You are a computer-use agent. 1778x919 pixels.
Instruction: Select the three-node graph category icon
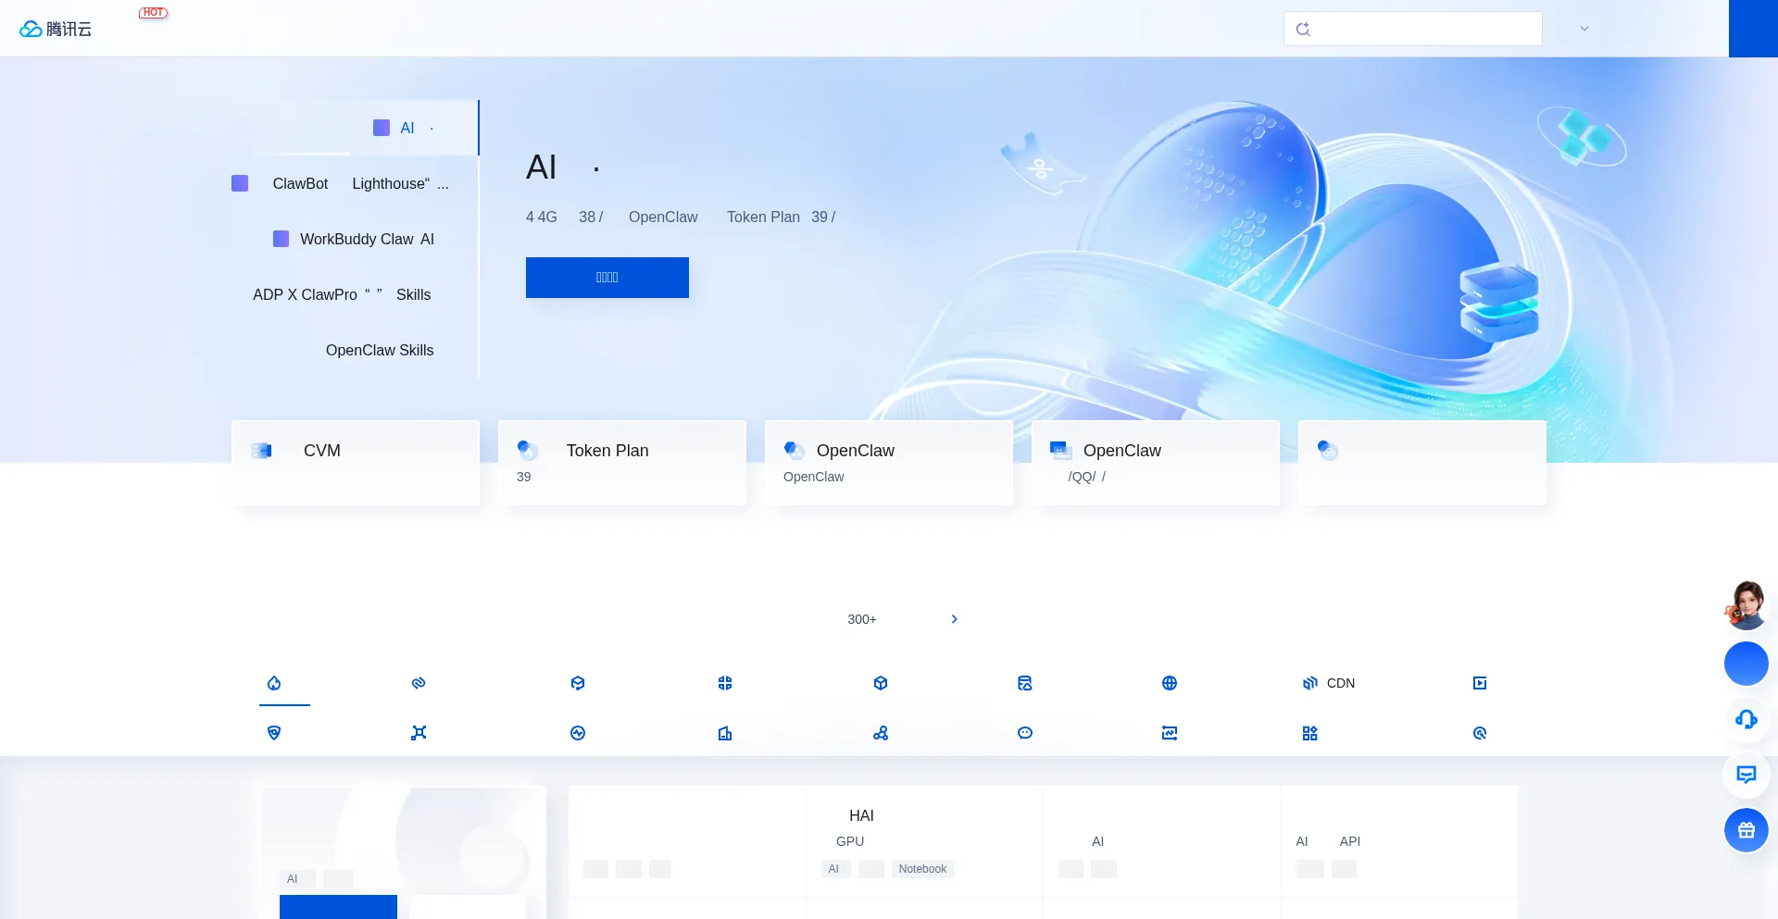881,733
